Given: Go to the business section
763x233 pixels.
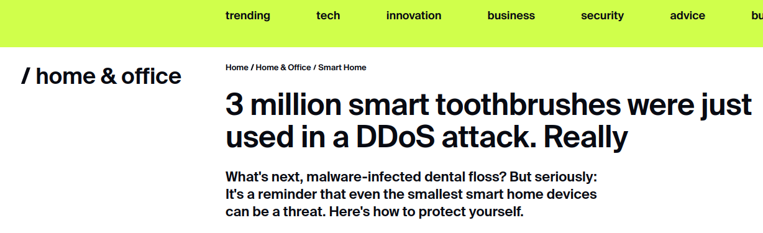Looking at the screenshot, I should point(511,16).
